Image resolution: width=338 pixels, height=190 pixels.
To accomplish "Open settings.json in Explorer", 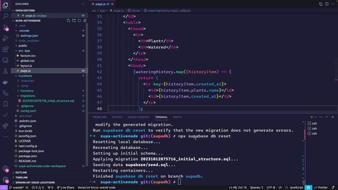I will click(x=30, y=36).
